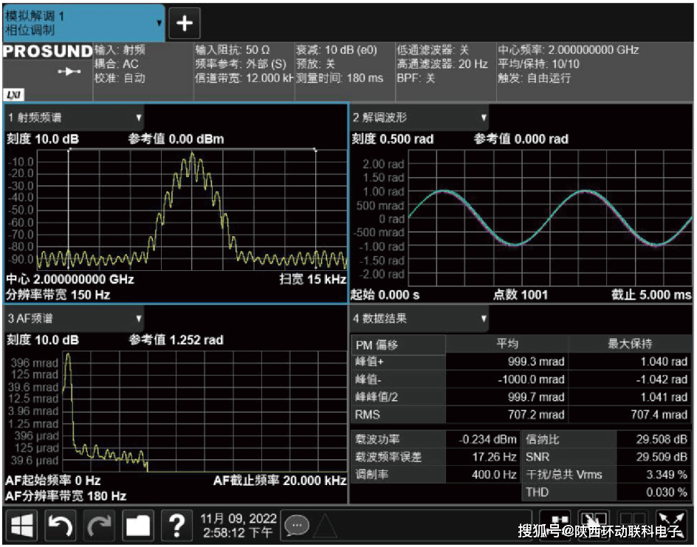This screenshot has height=547, width=697.
Task: Expand the 解调波形 window dropdown
Action: 484,117
